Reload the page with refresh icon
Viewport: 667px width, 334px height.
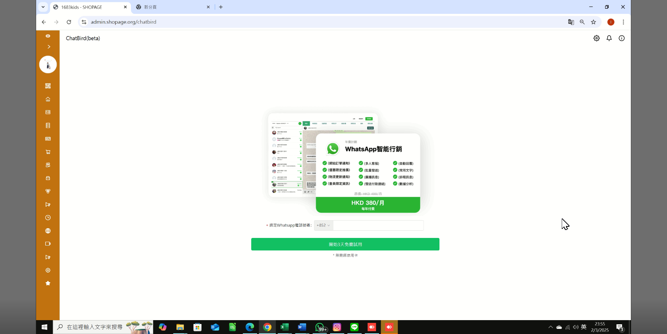click(x=69, y=22)
